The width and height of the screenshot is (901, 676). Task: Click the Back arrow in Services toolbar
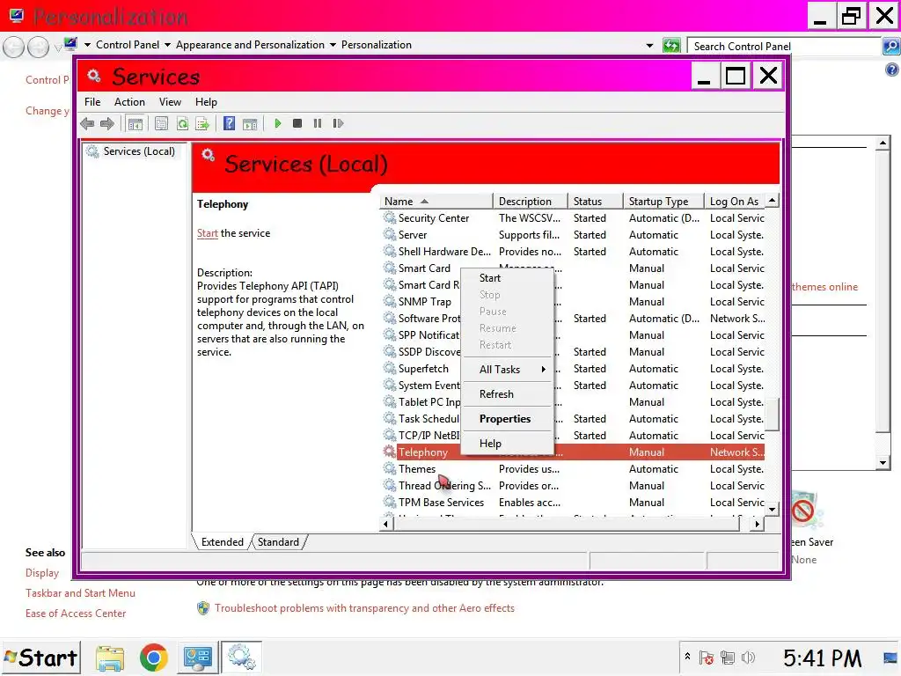click(x=87, y=123)
